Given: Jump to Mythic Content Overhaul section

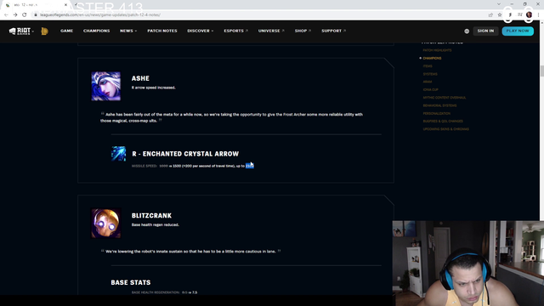Looking at the screenshot, I should (x=445, y=98).
